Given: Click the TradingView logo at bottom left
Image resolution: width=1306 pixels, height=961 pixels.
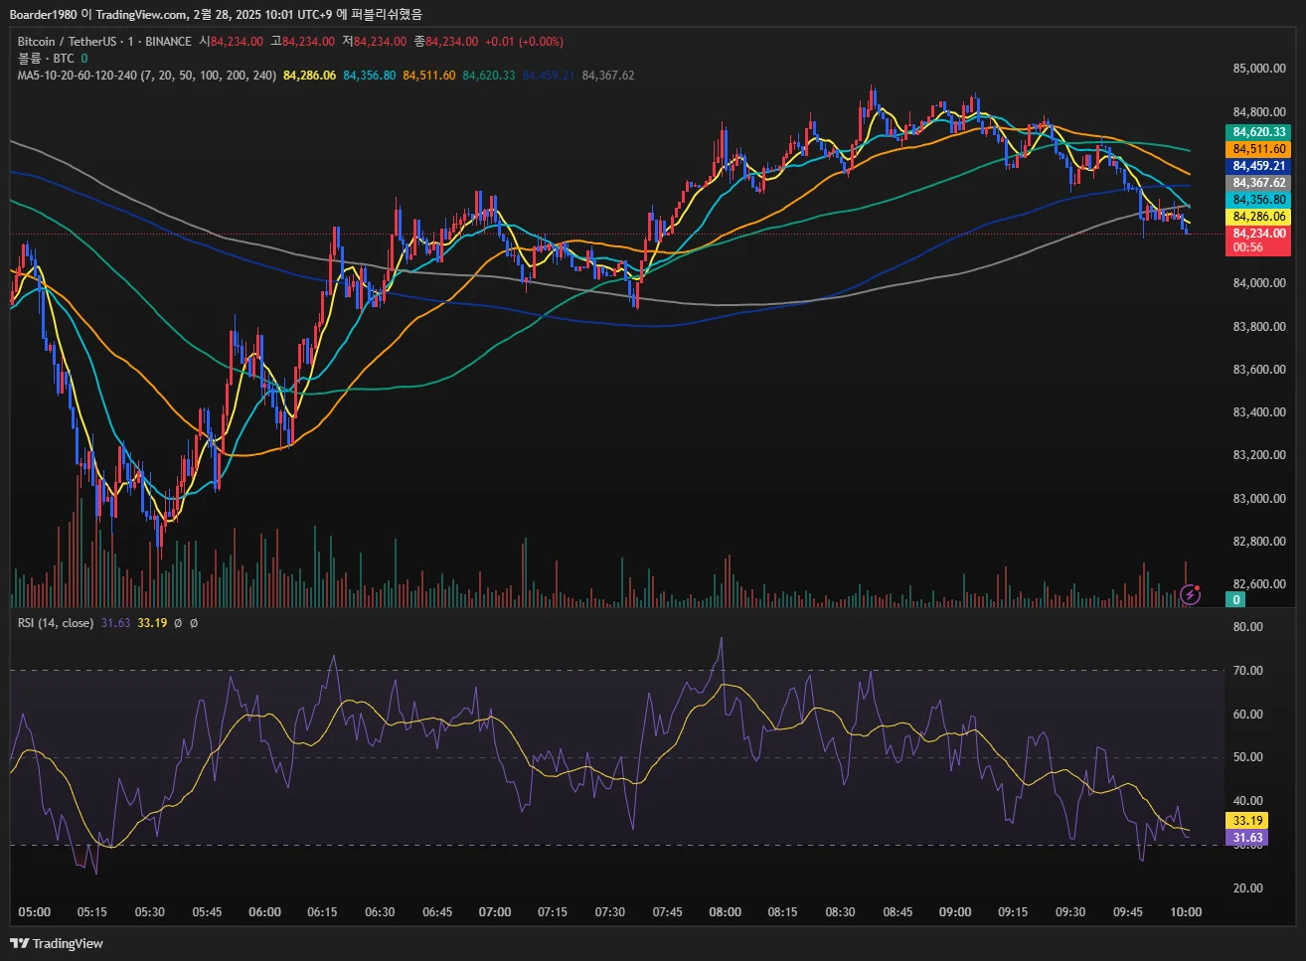Looking at the screenshot, I should click(x=57, y=943).
